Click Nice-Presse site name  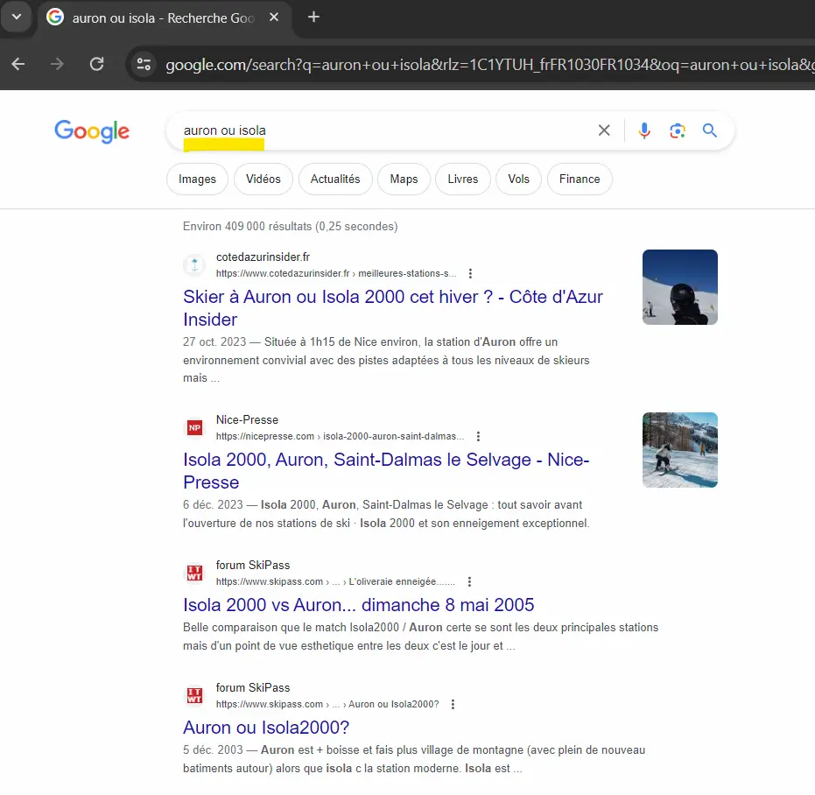click(x=248, y=419)
